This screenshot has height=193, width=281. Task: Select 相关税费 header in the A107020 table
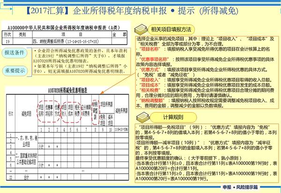tap(77, 110)
